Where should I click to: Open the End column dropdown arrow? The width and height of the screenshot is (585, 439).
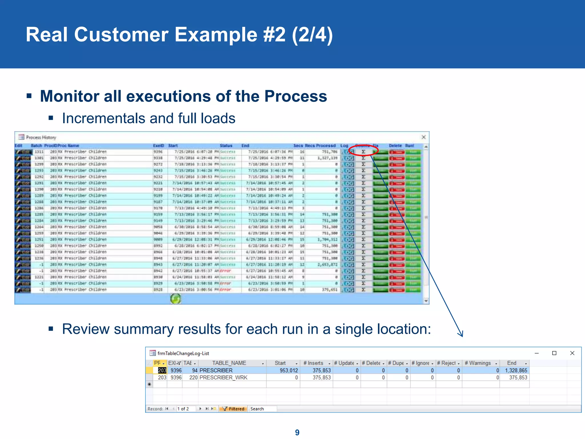coord(526,363)
